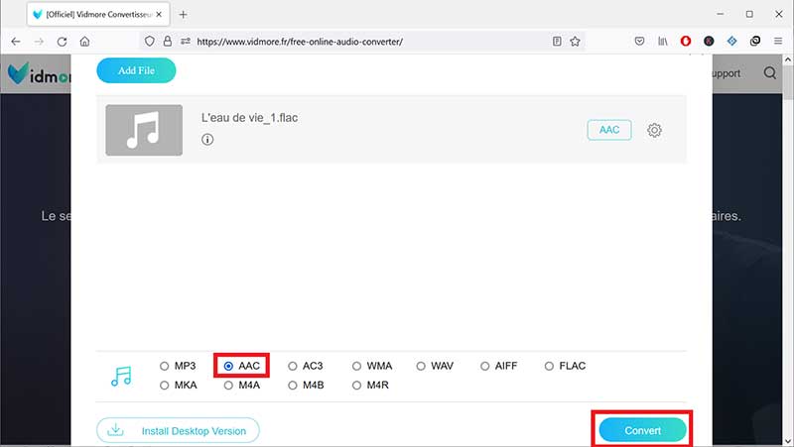Open the gear settings for the audio file
The height and width of the screenshot is (447, 794).
pyautogui.click(x=654, y=130)
